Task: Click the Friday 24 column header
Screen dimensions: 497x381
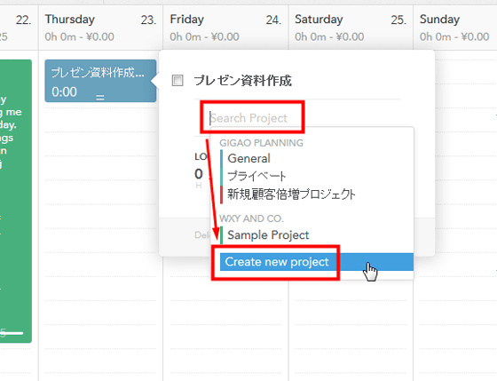Action: click(x=225, y=28)
